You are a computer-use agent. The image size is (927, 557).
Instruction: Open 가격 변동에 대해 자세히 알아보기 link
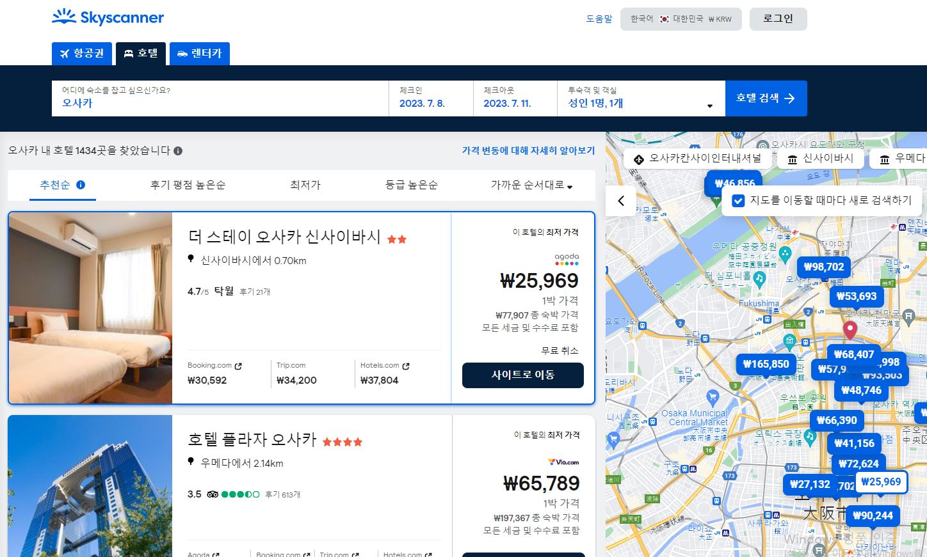coord(528,150)
